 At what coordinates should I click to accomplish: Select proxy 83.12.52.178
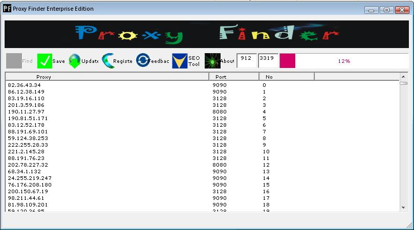click(26, 125)
